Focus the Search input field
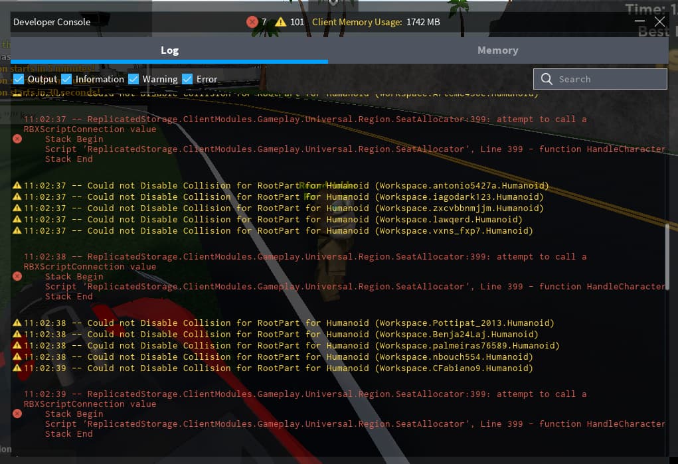This screenshot has height=464, width=678. click(x=600, y=79)
